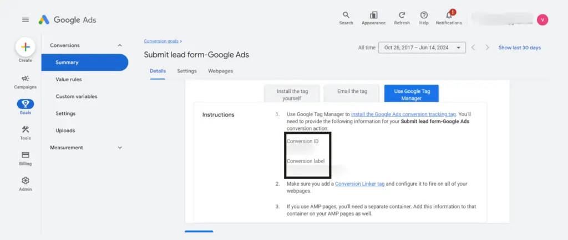Open the account avatar V
The width and height of the screenshot is (568, 240).
542,20
